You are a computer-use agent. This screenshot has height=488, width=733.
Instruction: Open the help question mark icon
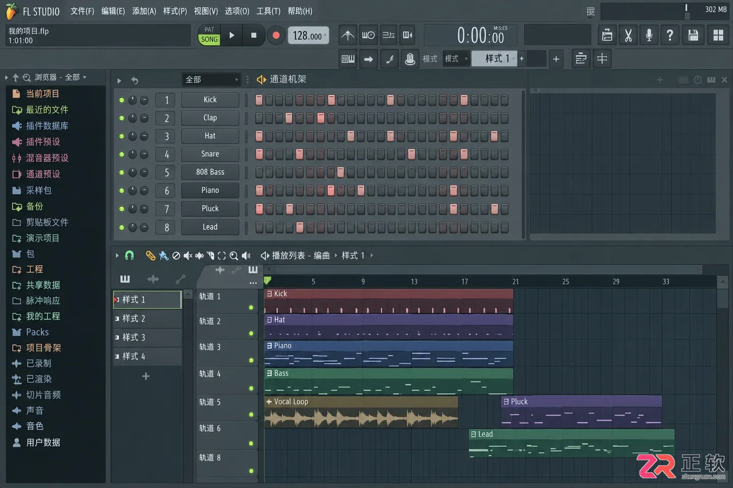[670, 35]
